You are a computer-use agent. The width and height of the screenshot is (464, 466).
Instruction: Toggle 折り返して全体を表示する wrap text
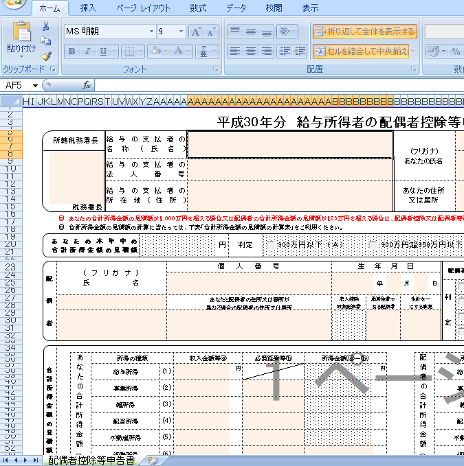364,32
